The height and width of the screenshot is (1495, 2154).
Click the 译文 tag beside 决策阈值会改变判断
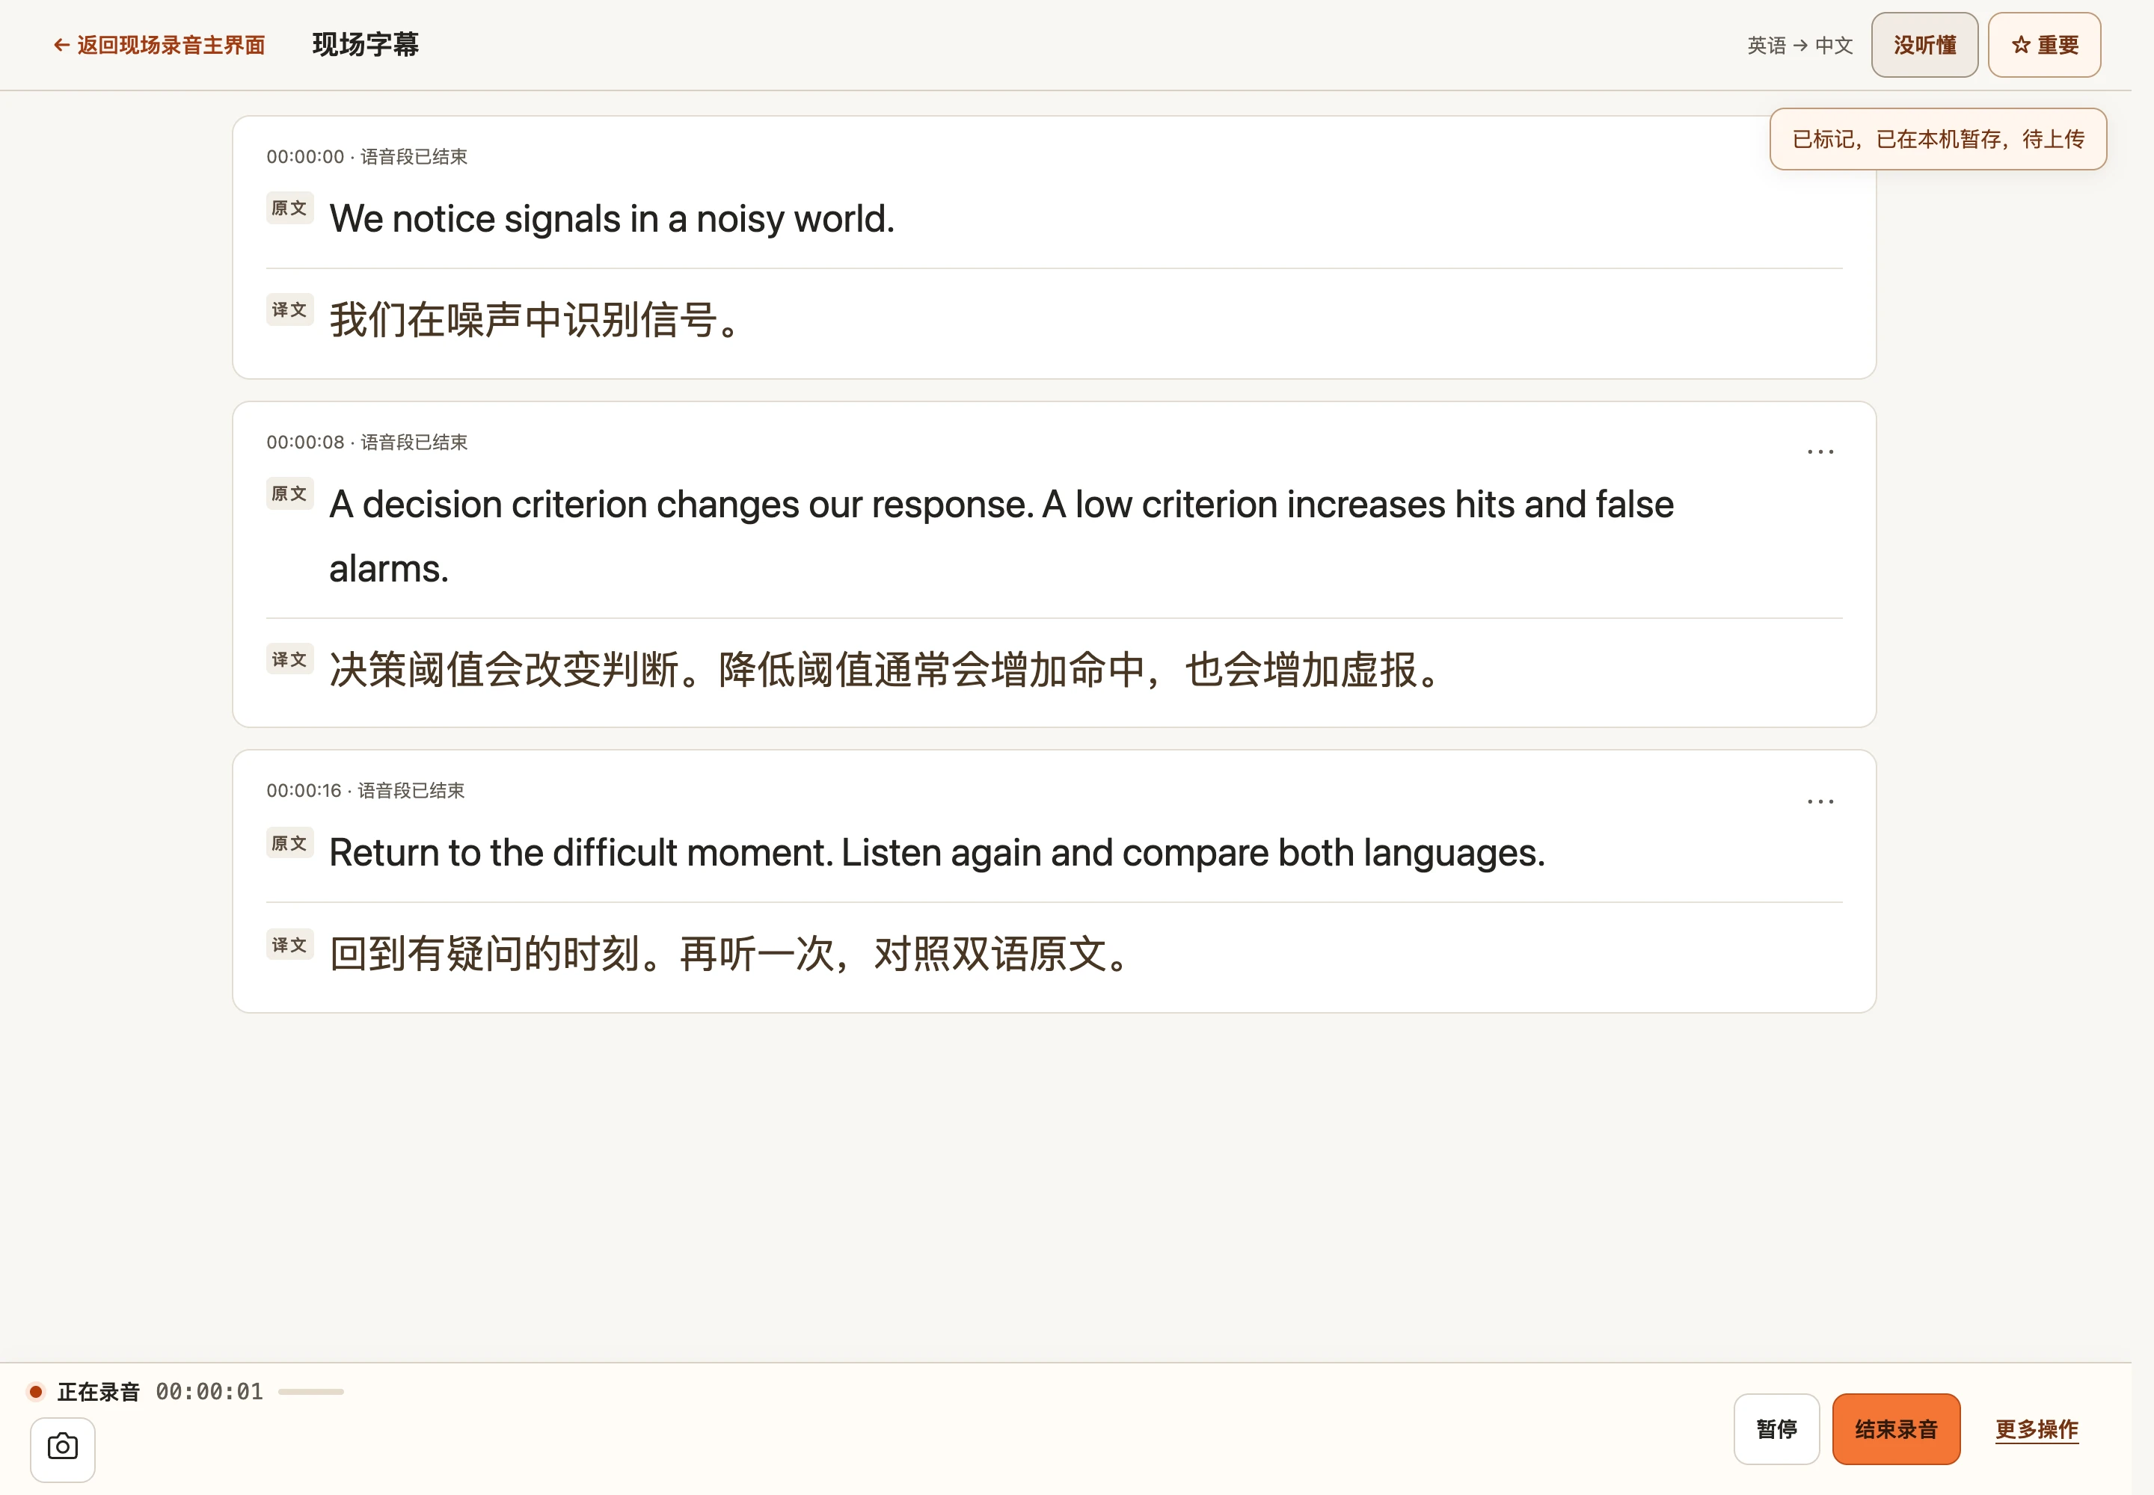pyautogui.click(x=289, y=659)
